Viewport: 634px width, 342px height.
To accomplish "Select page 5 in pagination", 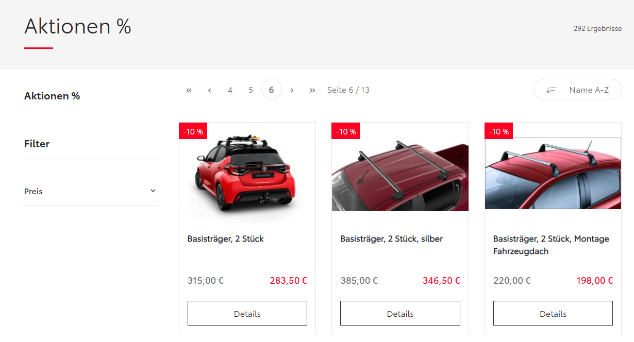I will pyautogui.click(x=251, y=90).
